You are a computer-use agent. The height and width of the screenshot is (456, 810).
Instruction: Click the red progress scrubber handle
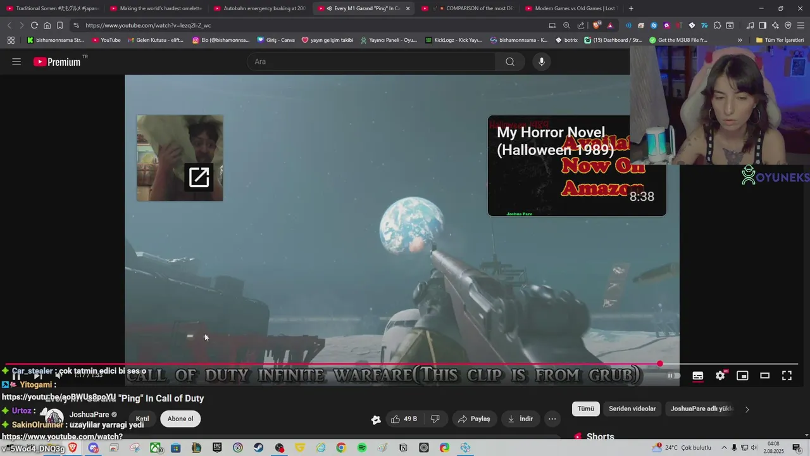(x=660, y=364)
